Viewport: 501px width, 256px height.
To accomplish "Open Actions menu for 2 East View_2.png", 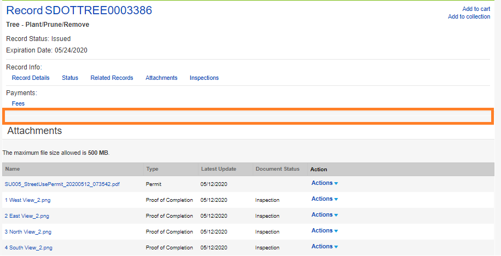I will click(324, 215).
